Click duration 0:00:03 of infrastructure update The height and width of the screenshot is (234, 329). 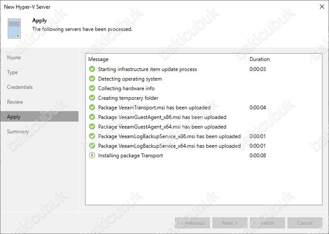[258, 69]
